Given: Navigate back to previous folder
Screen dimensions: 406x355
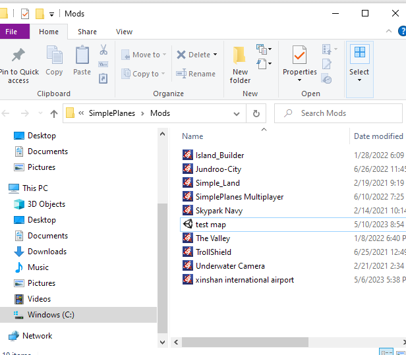Looking at the screenshot, I should (x=5, y=113).
